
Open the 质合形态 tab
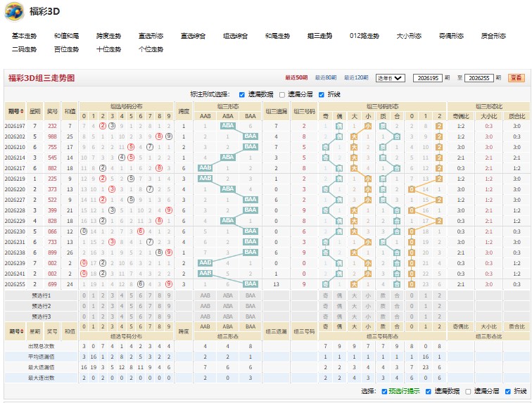pos(494,36)
